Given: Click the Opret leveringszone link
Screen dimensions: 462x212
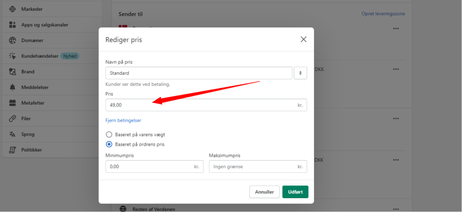Looking at the screenshot, I should pyautogui.click(x=383, y=14).
